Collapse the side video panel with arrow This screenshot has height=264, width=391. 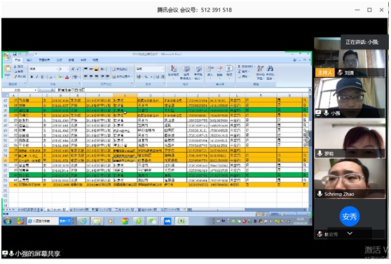[x=309, y=139]
